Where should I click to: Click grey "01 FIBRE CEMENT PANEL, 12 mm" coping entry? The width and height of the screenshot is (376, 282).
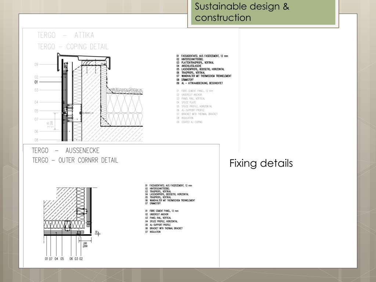point(195,91)
